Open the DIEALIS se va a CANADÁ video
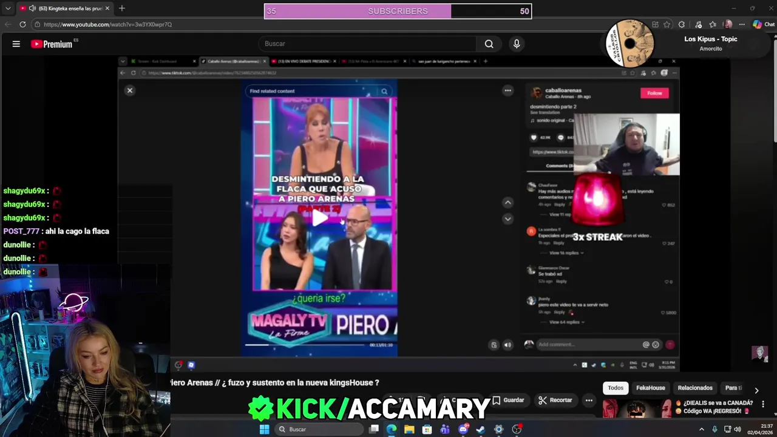The height and width of the screenshot is (437, 777). click(x=718, y=407)
